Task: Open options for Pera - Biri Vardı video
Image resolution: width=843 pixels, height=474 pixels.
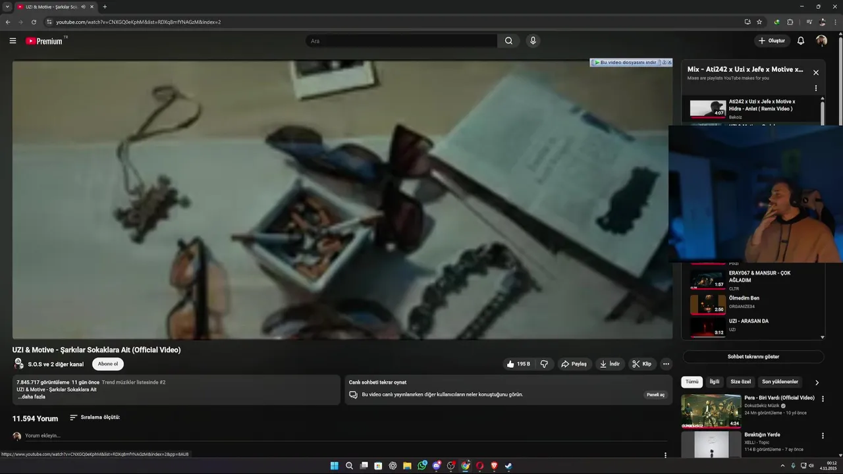Action: (x=823, y=399)
